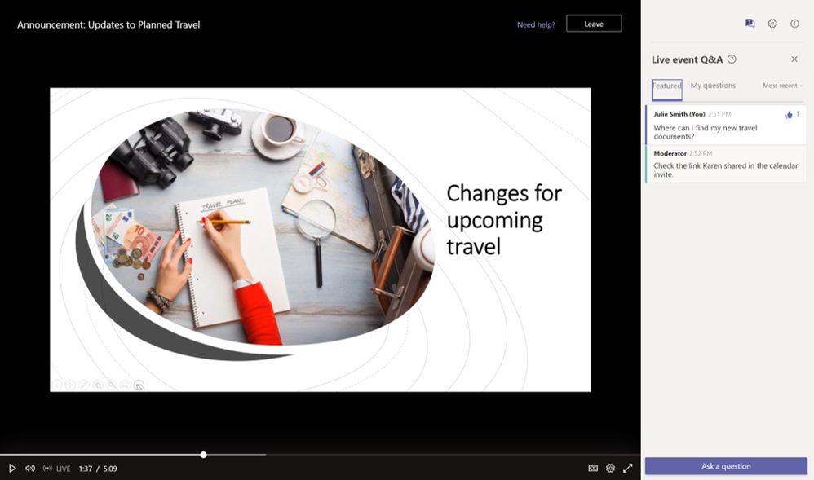Mute the speaker volume icon
Image resolution: width=814 pixels, height=480 pixels.
pyautogui.click(x=30, y=469)
